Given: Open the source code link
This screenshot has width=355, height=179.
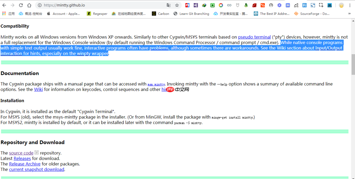Looking at the screenshot, I should tap(21, 153).
